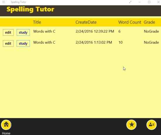Click the Grade column header

click(149, 22)
